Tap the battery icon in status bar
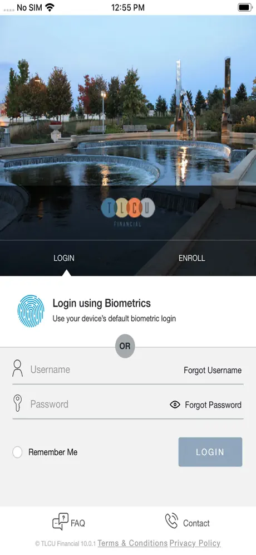 tap(245, 7)
